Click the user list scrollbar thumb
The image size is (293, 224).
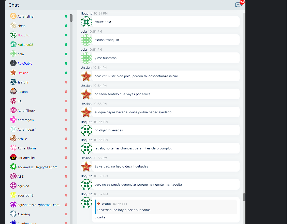point(71,18)
